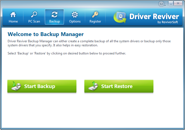Click the help question mark icon

click(x=161, y=4)
